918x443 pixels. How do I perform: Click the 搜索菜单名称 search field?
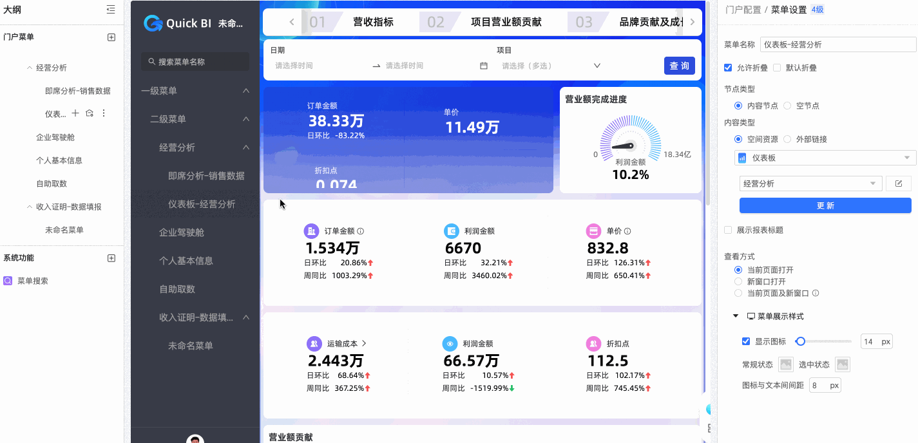click(195, 62)
